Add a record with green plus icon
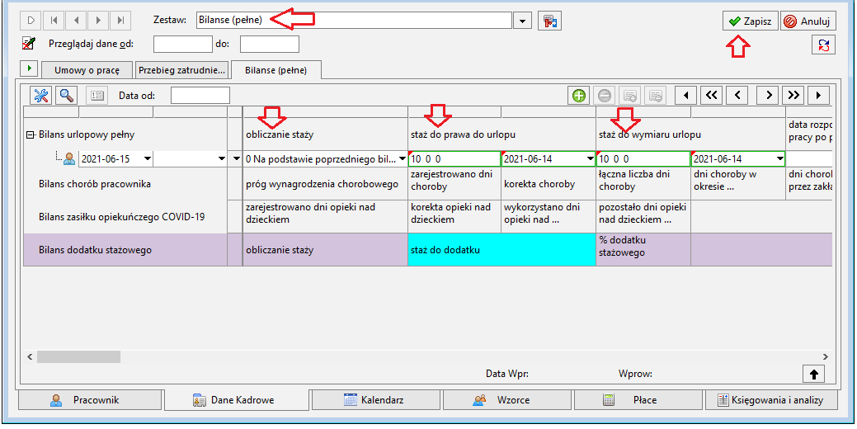Viewport: 857px width, 429px height. pyautogui.click(x=579, y=96)
